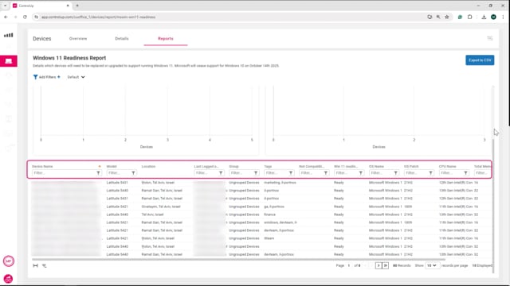Click the Device Name filter text field
Image resolution: width=510 pixels, height=286 pixels.
64,173
